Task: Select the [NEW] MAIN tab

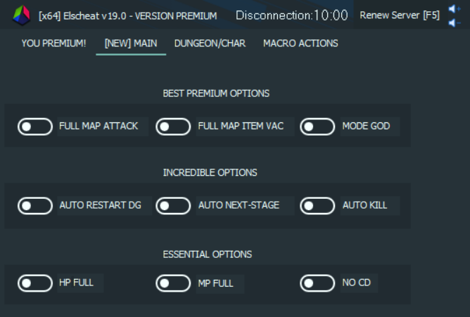Action: point(131,44)
